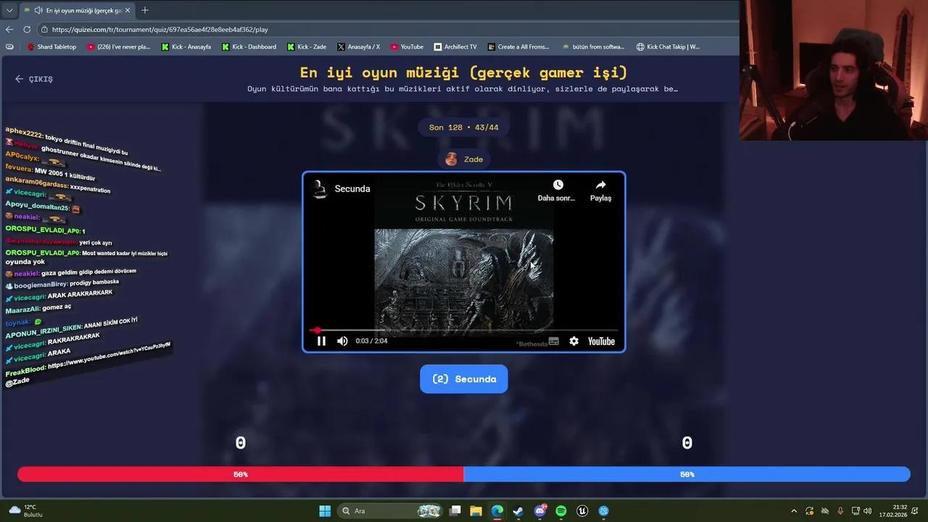Vote for (2) Secunda button

464,379
